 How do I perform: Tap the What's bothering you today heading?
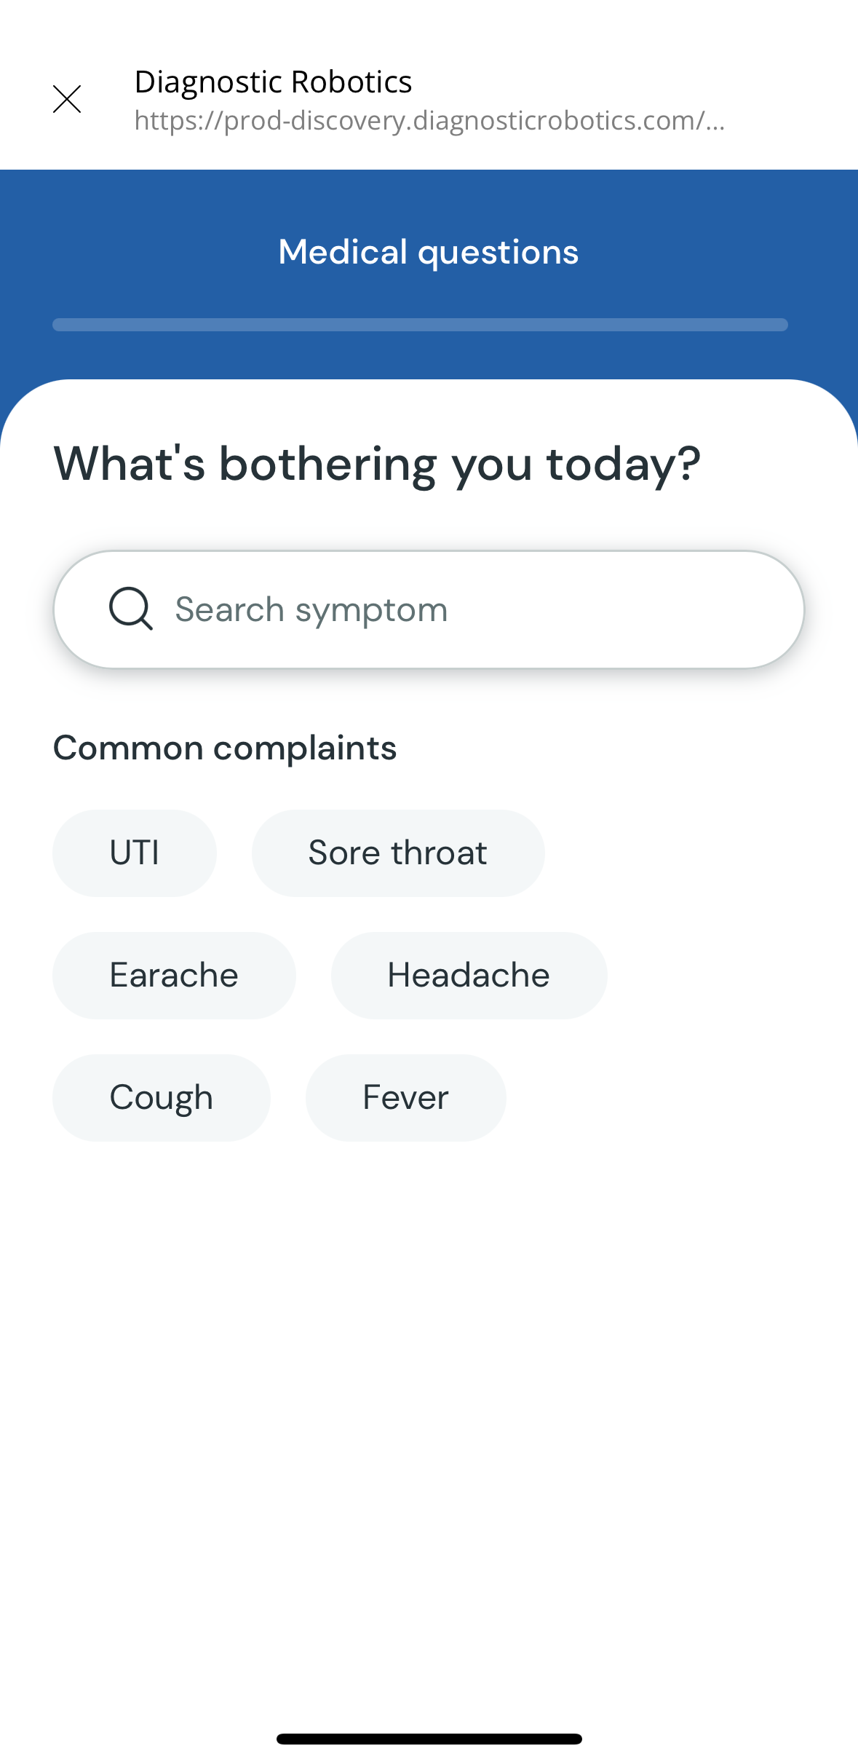[377, 464]
